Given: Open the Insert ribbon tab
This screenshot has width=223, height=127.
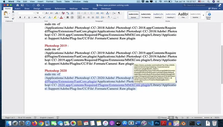Looking at the screenshot, I should click(18, 9).
